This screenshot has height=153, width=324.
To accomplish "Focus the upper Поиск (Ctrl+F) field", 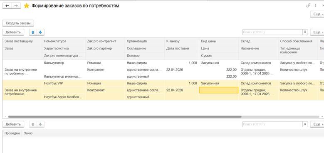I will pyautogui.click(x=272, y=32).
